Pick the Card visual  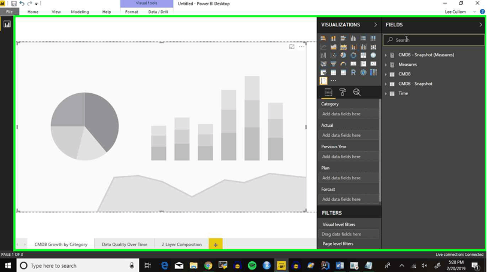tap(353, 64)
